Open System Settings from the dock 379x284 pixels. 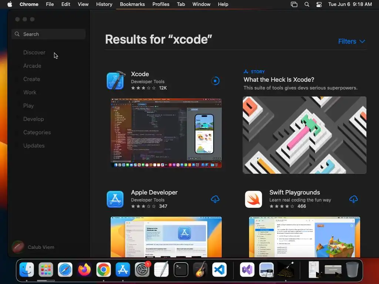click(142, 270)
